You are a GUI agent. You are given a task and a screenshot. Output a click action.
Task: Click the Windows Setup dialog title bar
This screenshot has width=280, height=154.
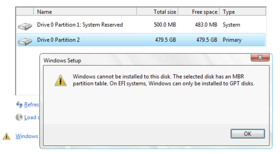click(146, 60)
